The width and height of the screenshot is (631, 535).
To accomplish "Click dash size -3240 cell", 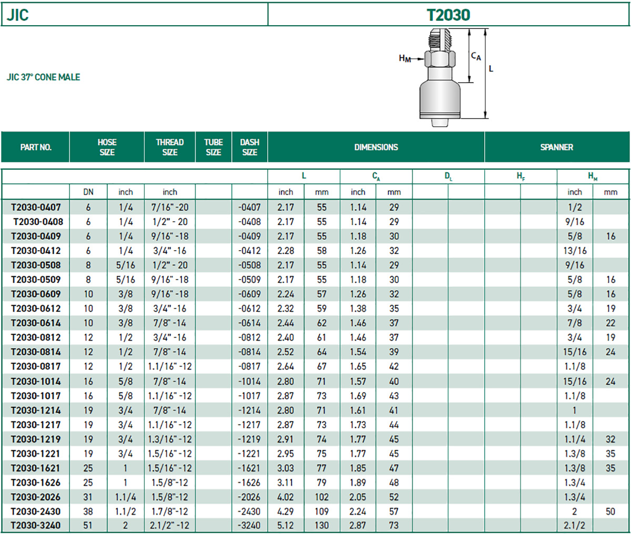I will pos(249,525).
